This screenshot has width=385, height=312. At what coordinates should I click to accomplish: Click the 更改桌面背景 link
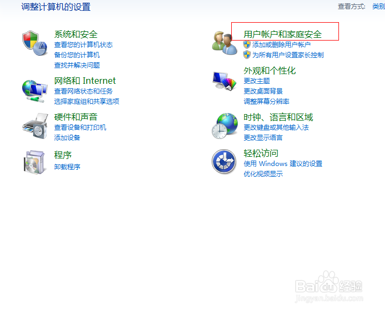[x=263, y=91]
